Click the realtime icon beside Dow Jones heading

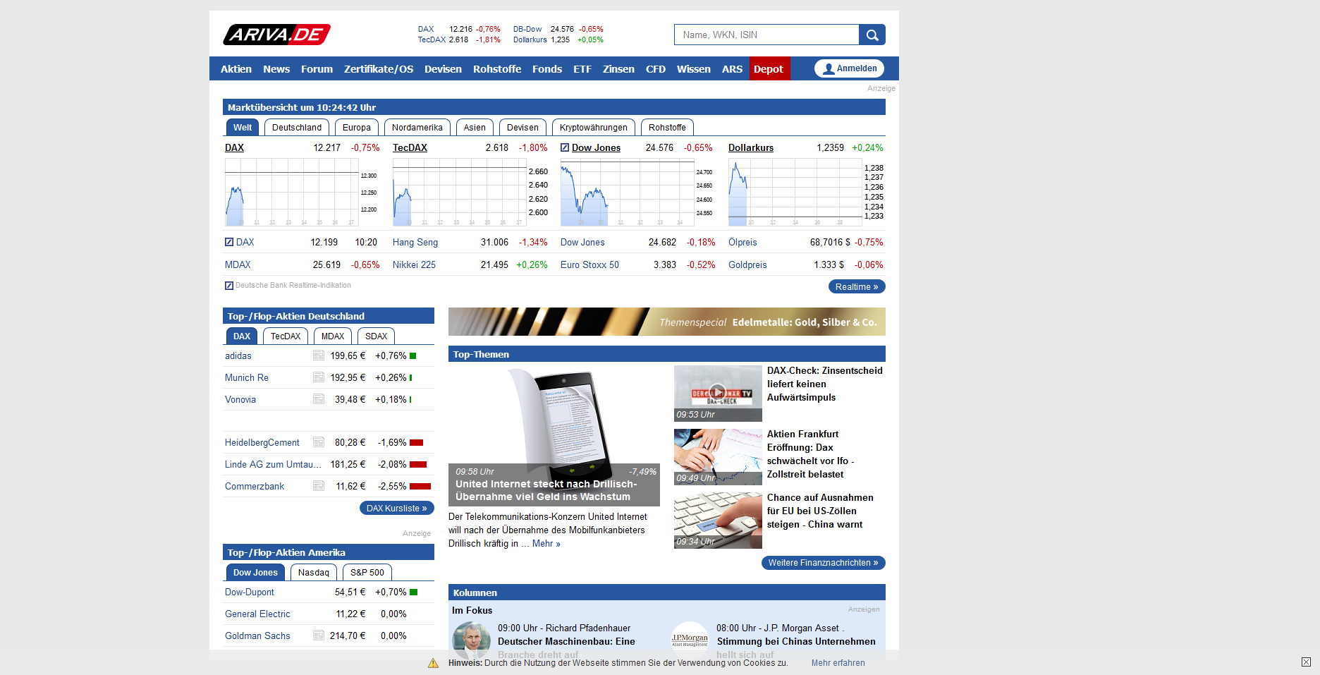pos(565,147)
